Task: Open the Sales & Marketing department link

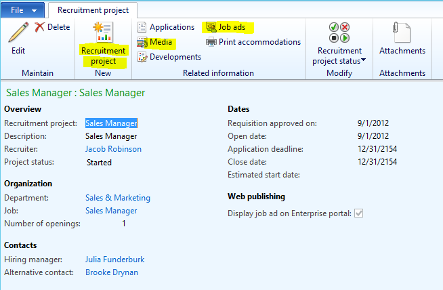Action: click(117, 198)
